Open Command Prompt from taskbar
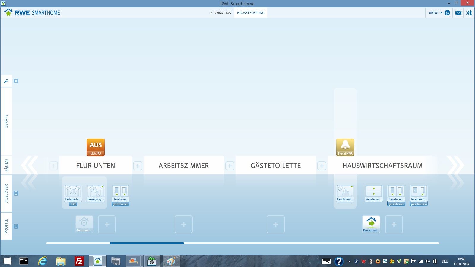This screenshot has height=267, width=475. pos(24,261)
